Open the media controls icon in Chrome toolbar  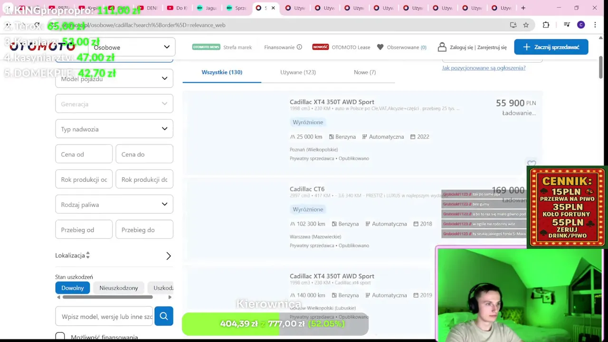pos(567,25)
